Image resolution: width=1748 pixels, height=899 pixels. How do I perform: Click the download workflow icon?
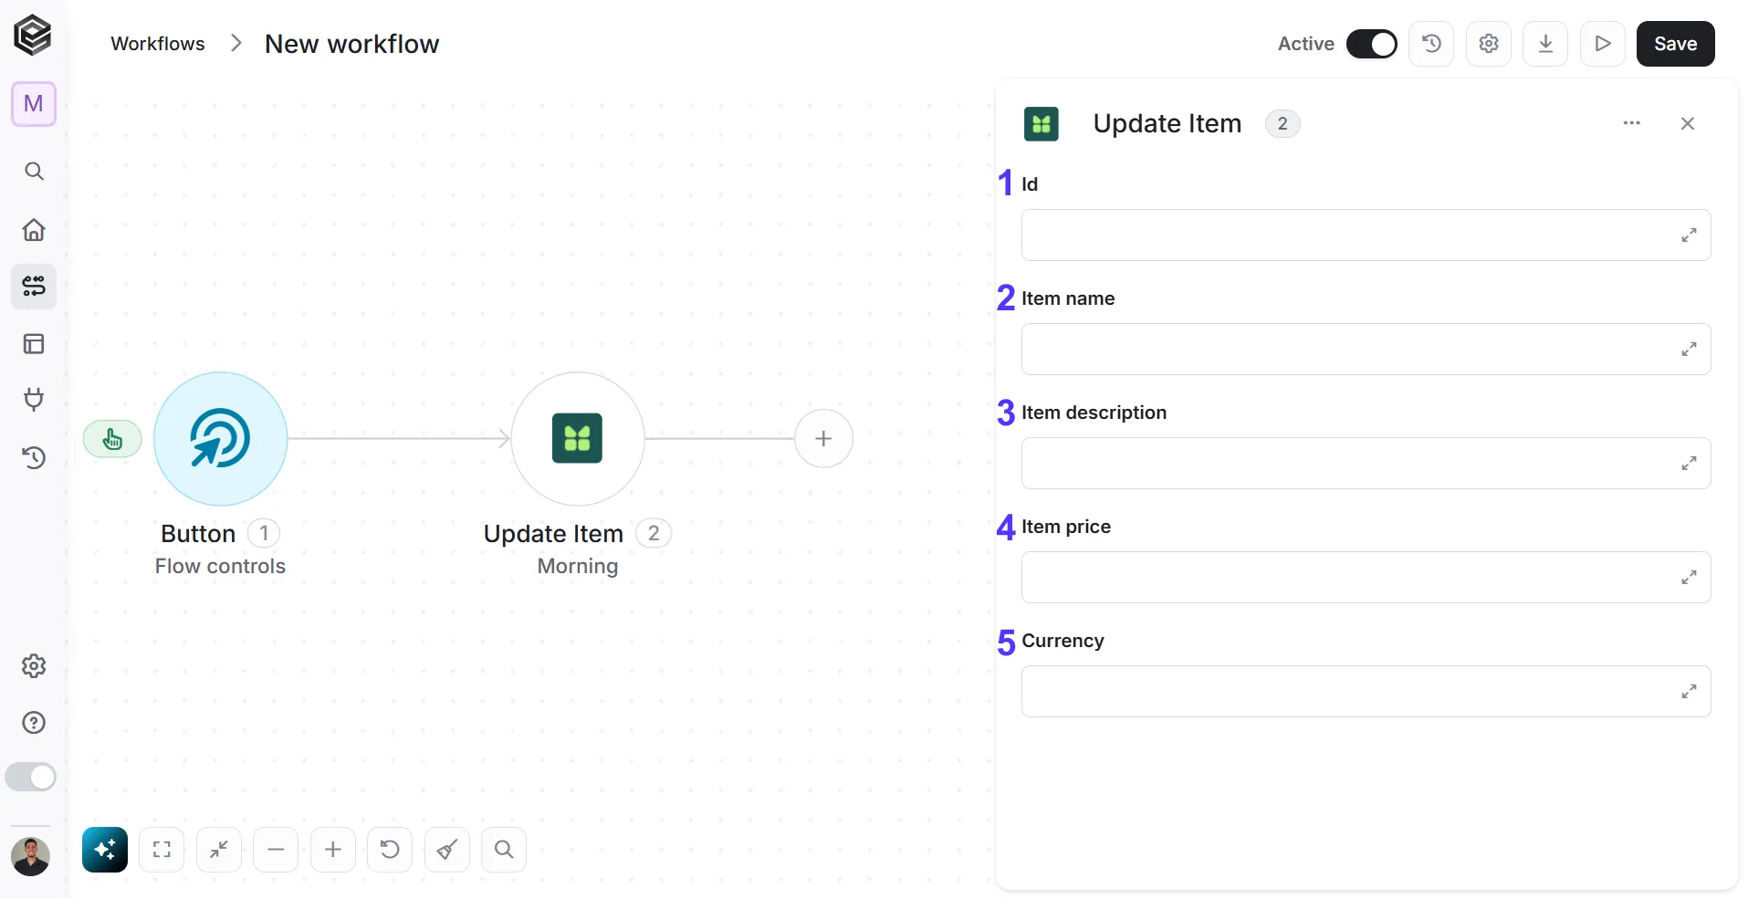[x=1545, y=44]
